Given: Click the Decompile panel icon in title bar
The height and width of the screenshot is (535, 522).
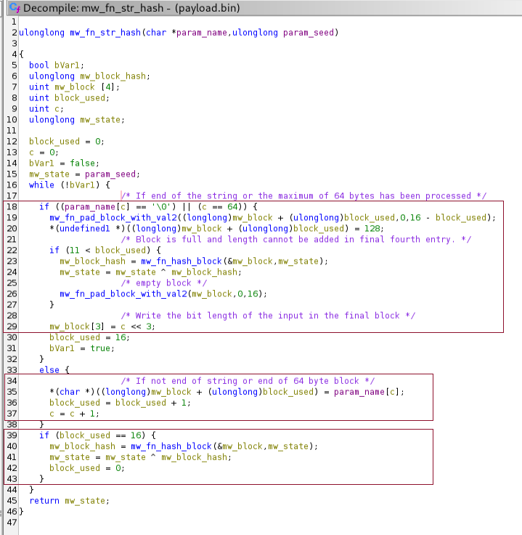Looking at the screenshot, I should click(15, 7).
